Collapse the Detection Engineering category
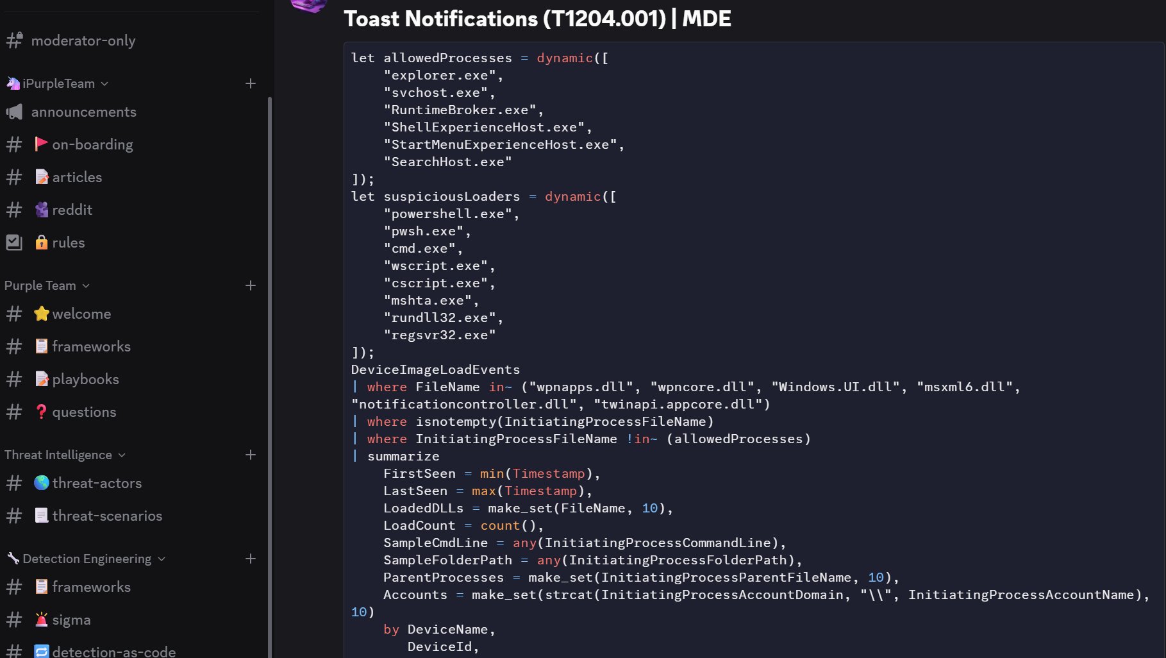 87,559
